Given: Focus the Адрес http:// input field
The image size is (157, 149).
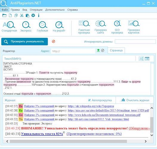Looking at the screenshot, I should coord(73,51).
